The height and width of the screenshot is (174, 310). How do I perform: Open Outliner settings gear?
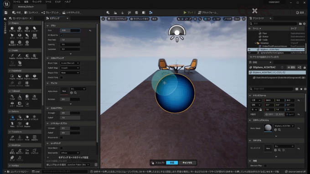click(x=305, y=24)
